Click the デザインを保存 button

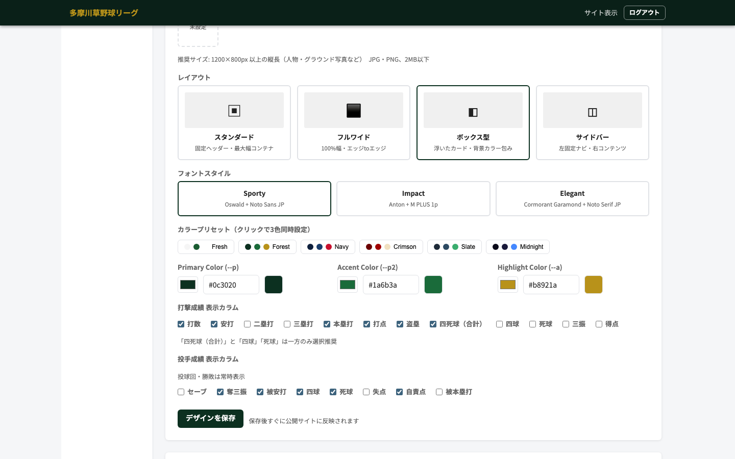pyautogui.click(x=210, y=419)
